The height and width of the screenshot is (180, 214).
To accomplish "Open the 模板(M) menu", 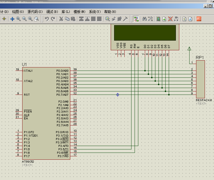I will (x=79, y=12).
